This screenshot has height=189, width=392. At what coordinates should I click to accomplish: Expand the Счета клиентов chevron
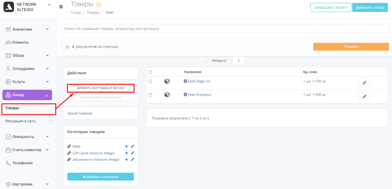click(x=47, y=150)
